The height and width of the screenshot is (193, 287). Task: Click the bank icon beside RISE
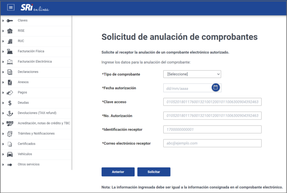click(x=10, y=31)
